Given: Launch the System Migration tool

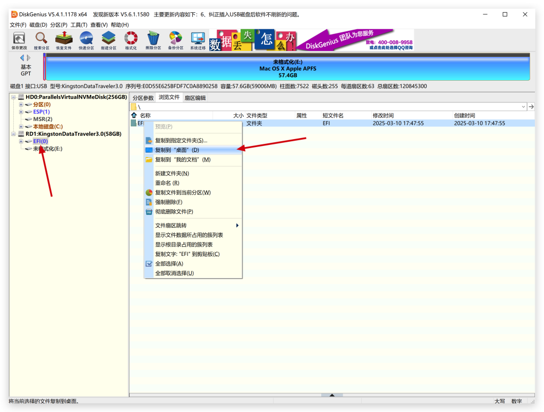Looking at the screenshot, I should 198,40.
